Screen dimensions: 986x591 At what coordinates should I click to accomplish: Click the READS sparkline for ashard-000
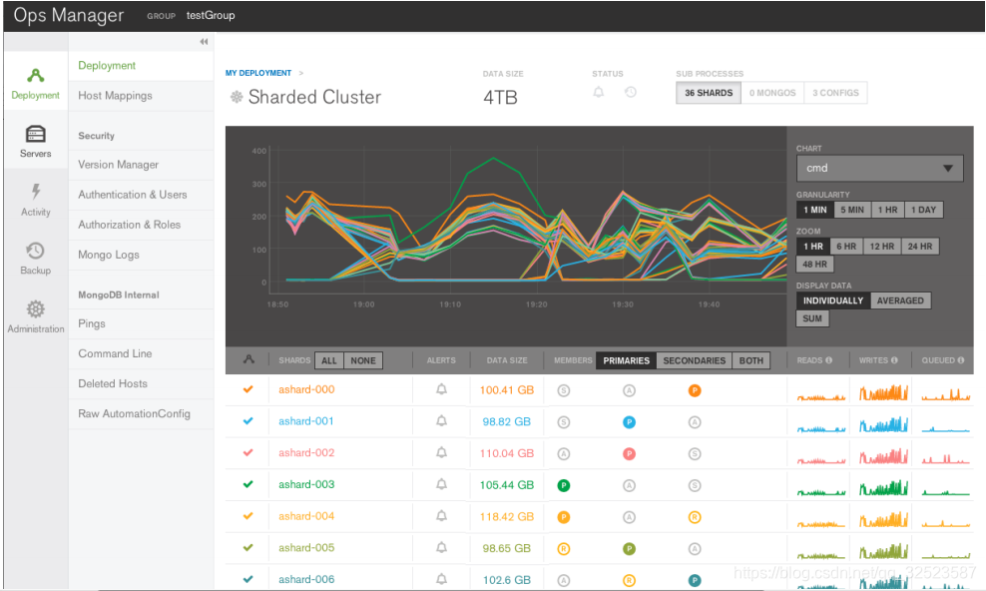[819, 389]
